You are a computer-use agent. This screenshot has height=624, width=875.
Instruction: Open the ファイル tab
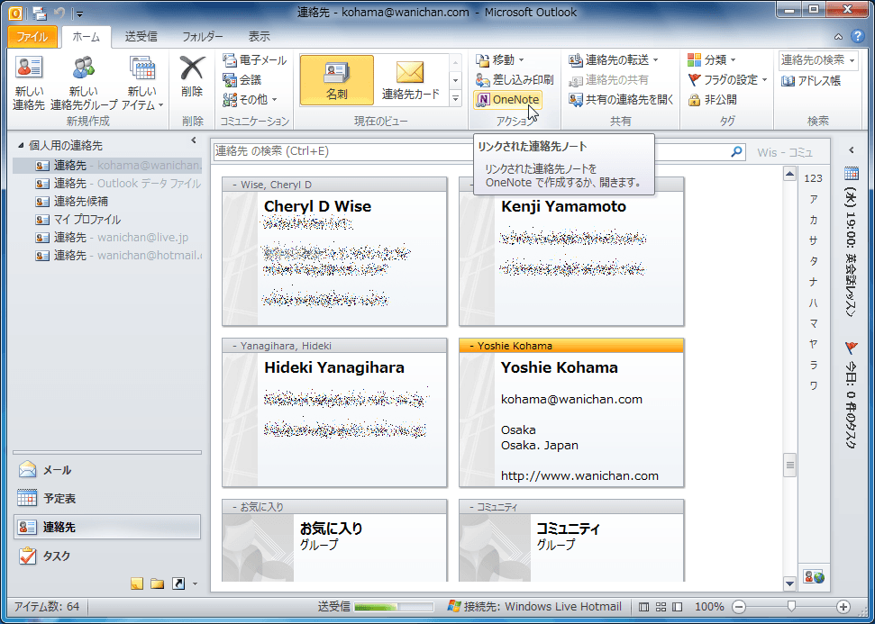32,37
